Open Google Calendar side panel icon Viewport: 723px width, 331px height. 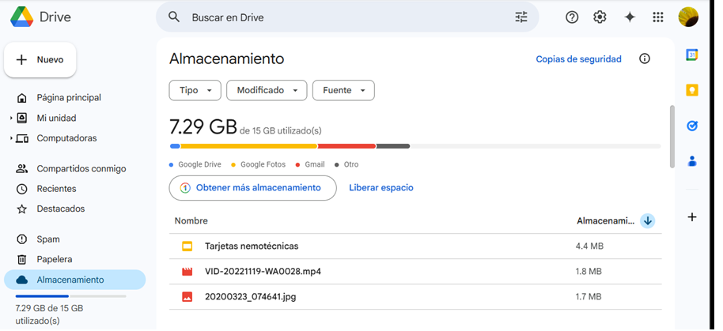(692, 55)
